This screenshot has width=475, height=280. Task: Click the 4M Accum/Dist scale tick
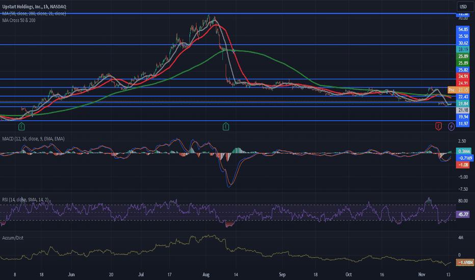[x=461, y=238]
